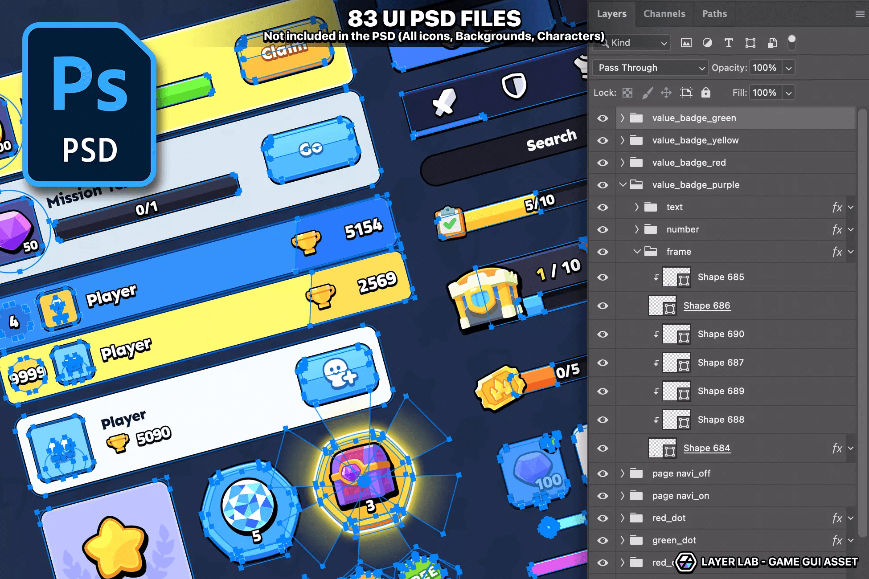Hide the value_badge_green group

click(603, 118)
